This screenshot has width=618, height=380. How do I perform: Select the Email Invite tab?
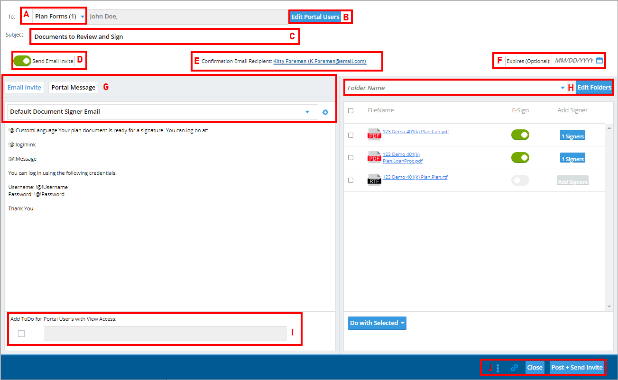coord(25,87)
